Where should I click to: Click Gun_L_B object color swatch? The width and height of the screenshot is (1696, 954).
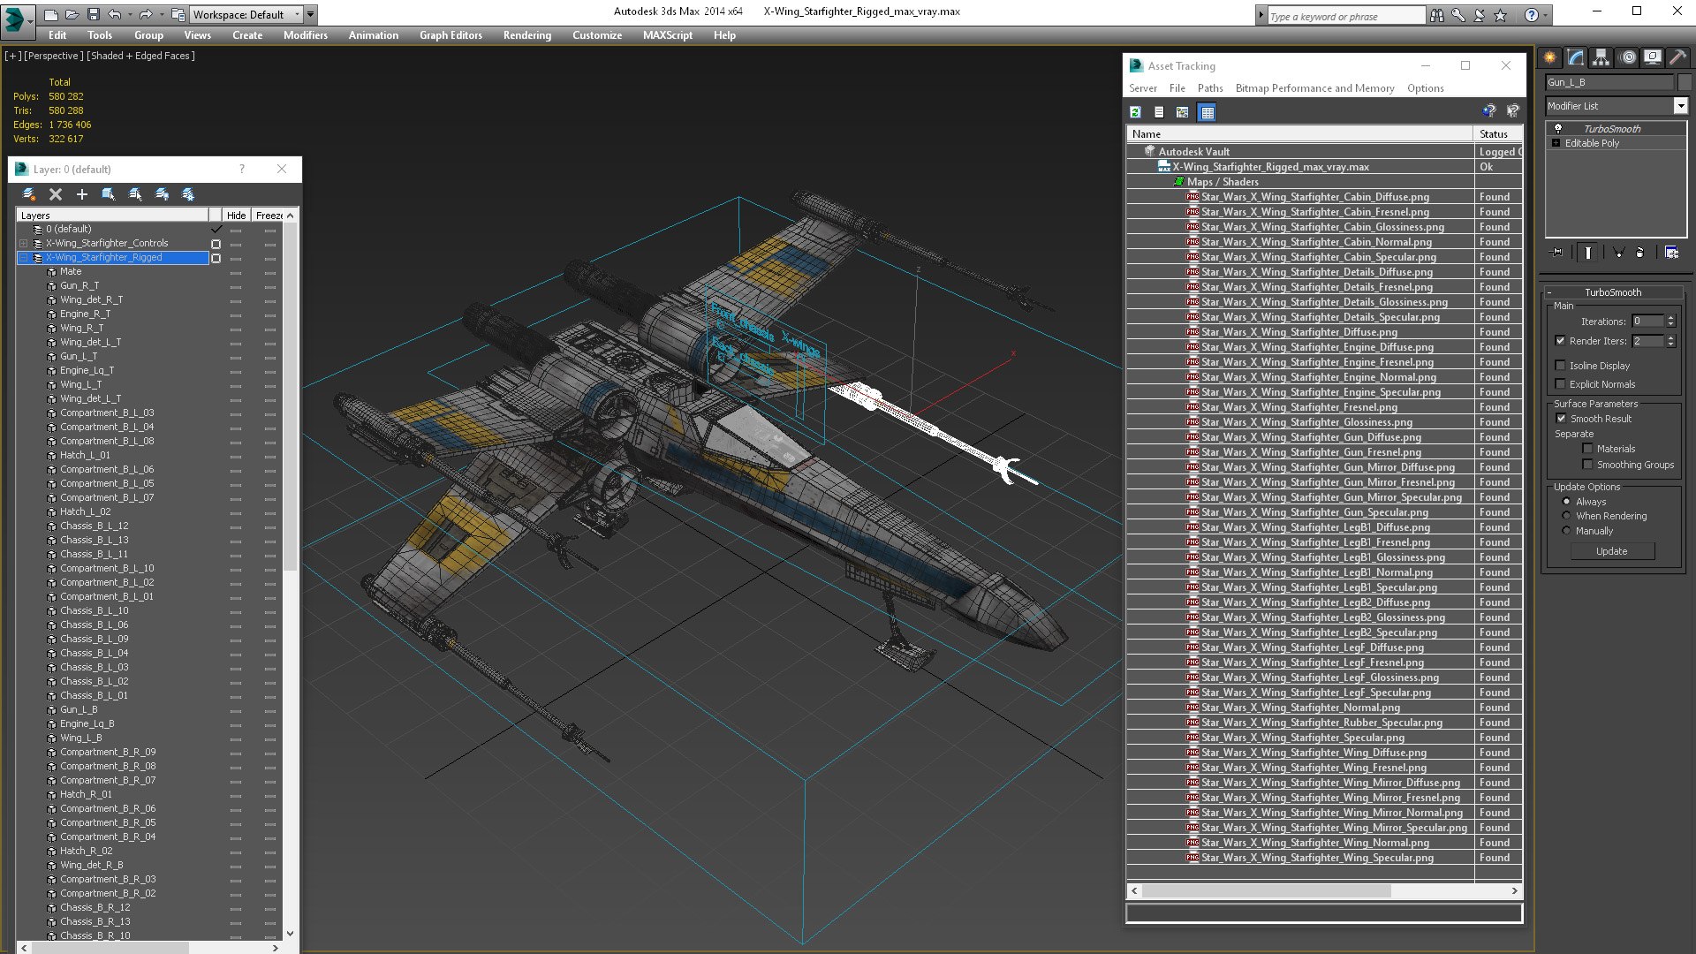click(x=1684, y=82)
